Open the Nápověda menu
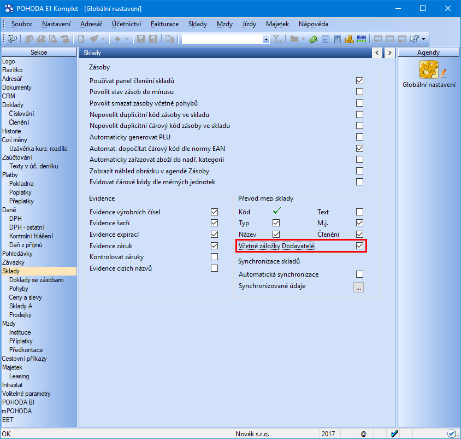461x439 pixels. [314, 24]
